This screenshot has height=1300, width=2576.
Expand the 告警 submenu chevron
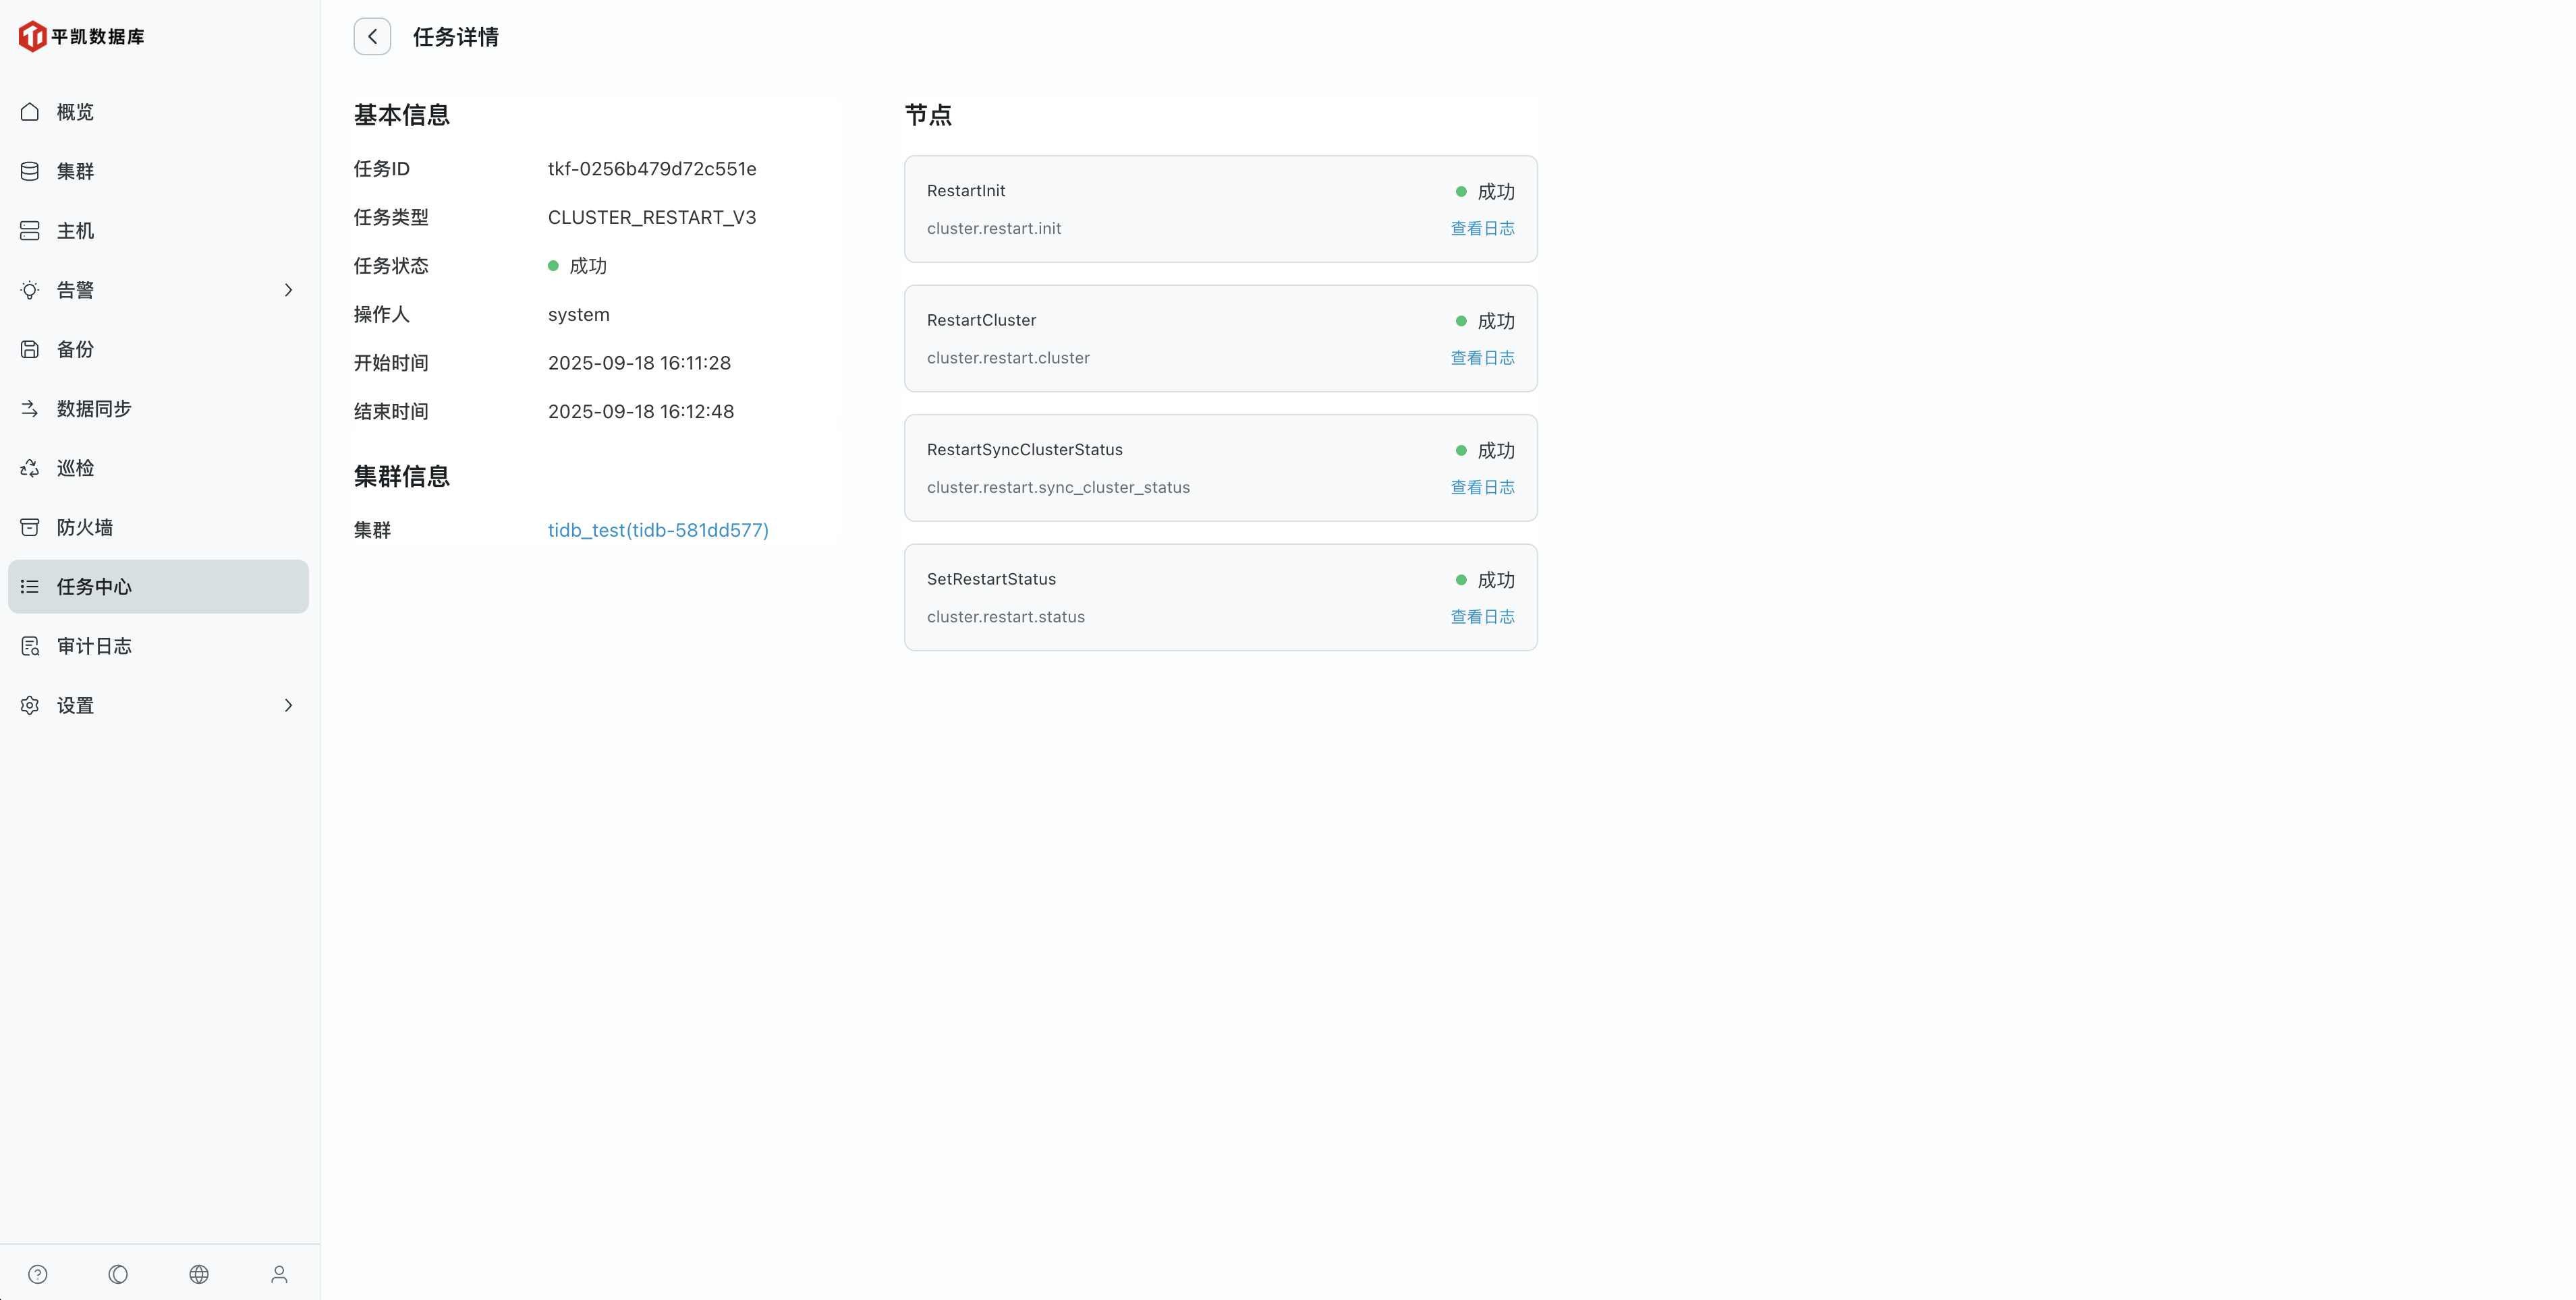coord(288,290)
